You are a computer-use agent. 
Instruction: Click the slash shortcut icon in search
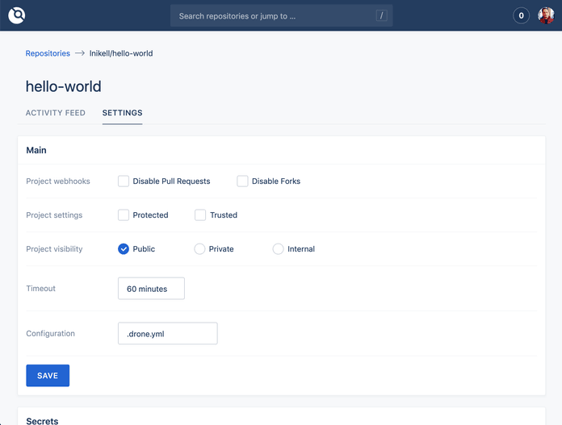[x=381, y=15]
